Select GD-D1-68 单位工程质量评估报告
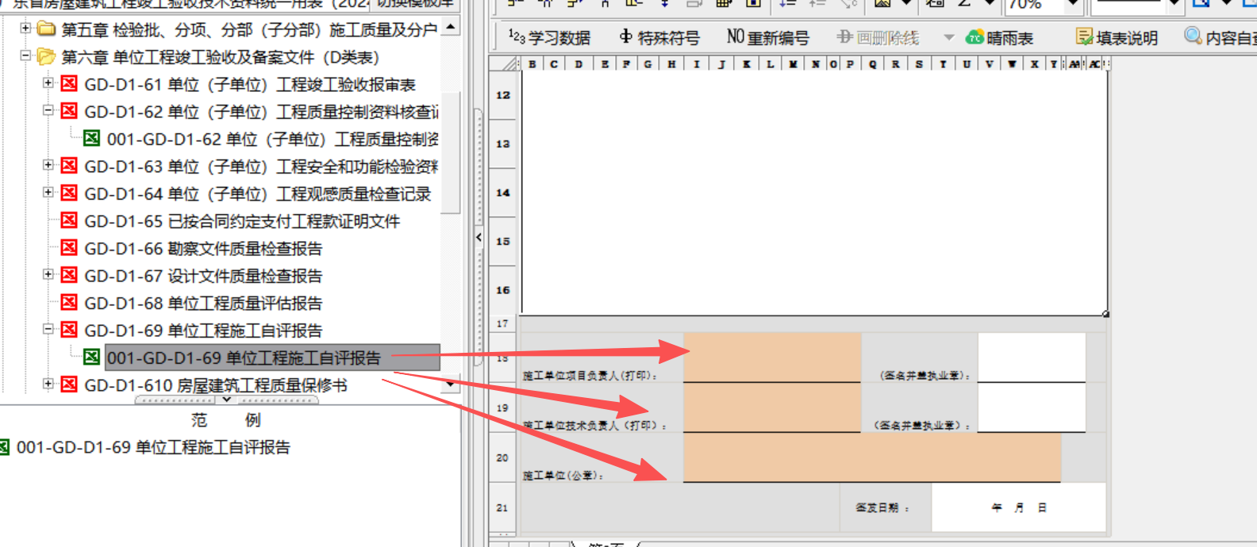Screen dimensions: 1257x547 (203, 304)
